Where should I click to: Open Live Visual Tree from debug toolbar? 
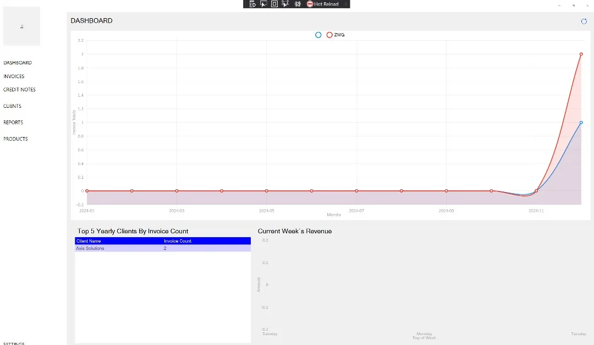[252, 4]
